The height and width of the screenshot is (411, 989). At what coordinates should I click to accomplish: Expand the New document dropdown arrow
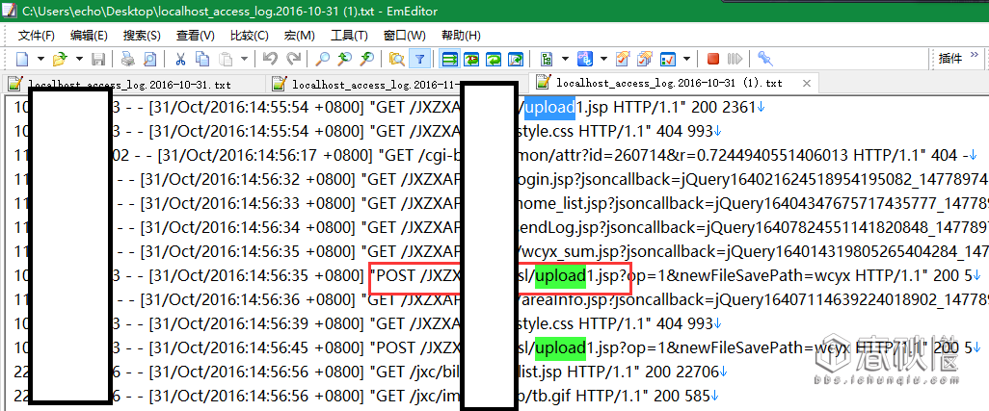(x=41, y=59)
